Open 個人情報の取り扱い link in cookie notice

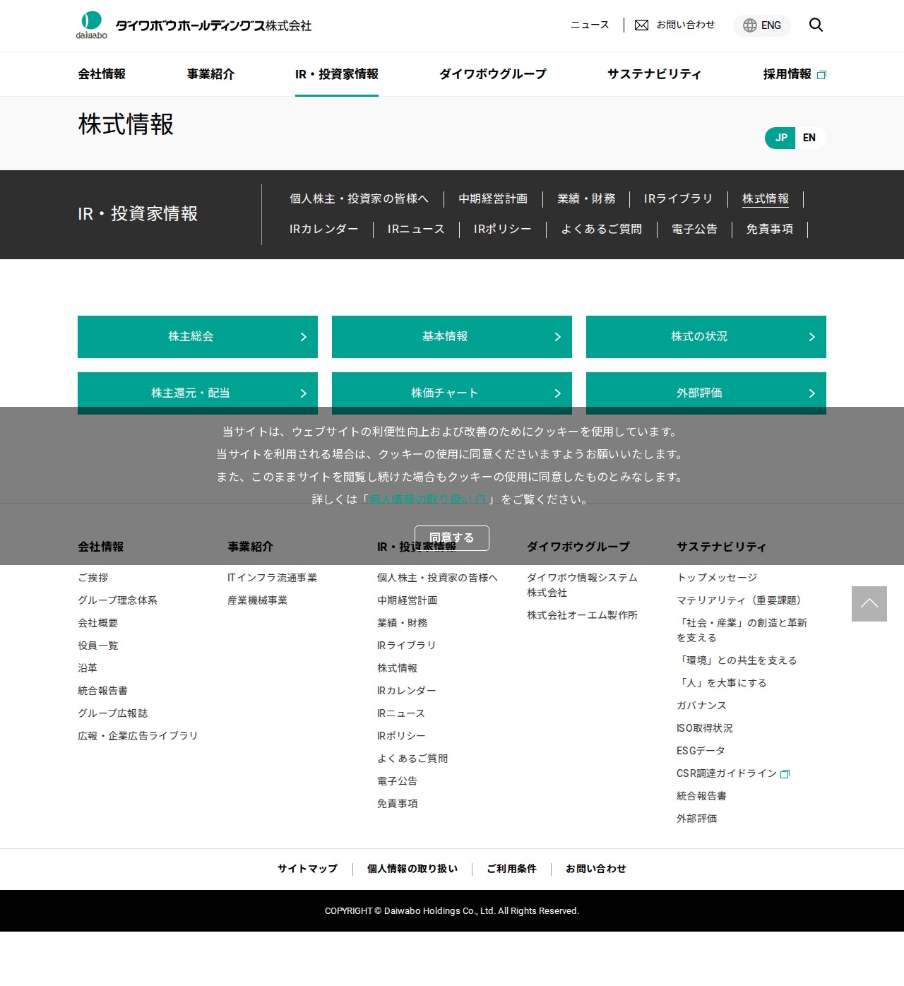(x=427, y=499)
